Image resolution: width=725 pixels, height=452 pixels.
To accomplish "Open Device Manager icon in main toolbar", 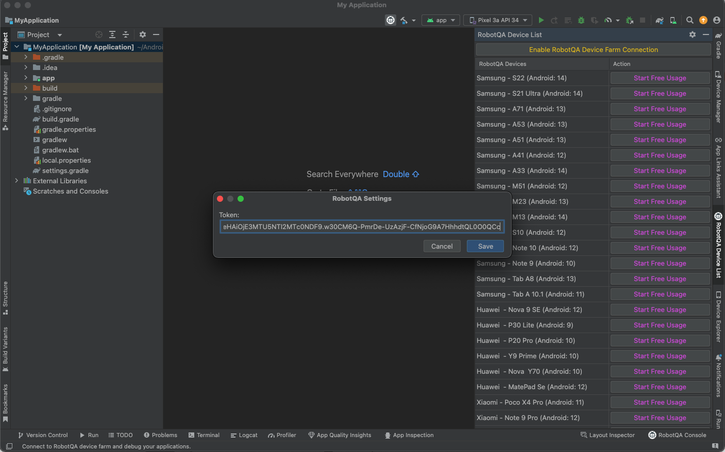I will [673, 20].
